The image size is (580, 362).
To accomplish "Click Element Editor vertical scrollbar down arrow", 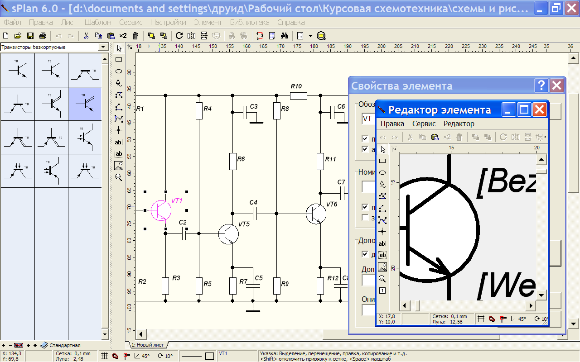I will point(541,295).
